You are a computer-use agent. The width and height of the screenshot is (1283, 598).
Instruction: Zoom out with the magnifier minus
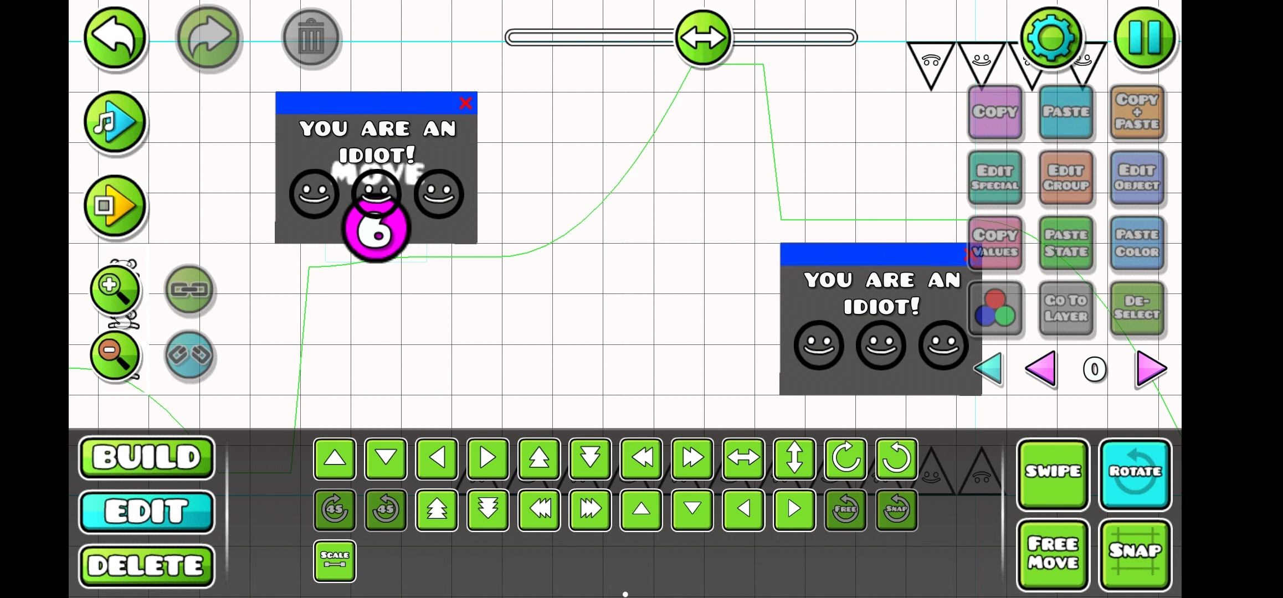point(115,355)
